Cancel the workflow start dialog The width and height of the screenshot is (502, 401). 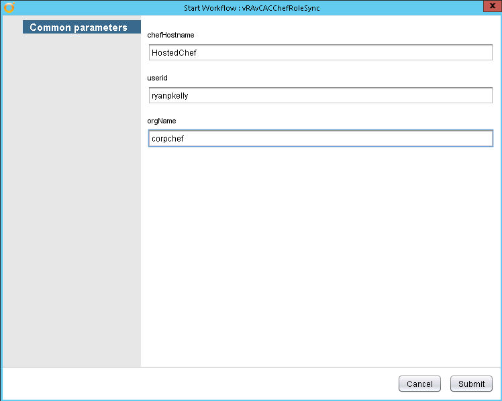pyautogui.click(x=419, y=384)
